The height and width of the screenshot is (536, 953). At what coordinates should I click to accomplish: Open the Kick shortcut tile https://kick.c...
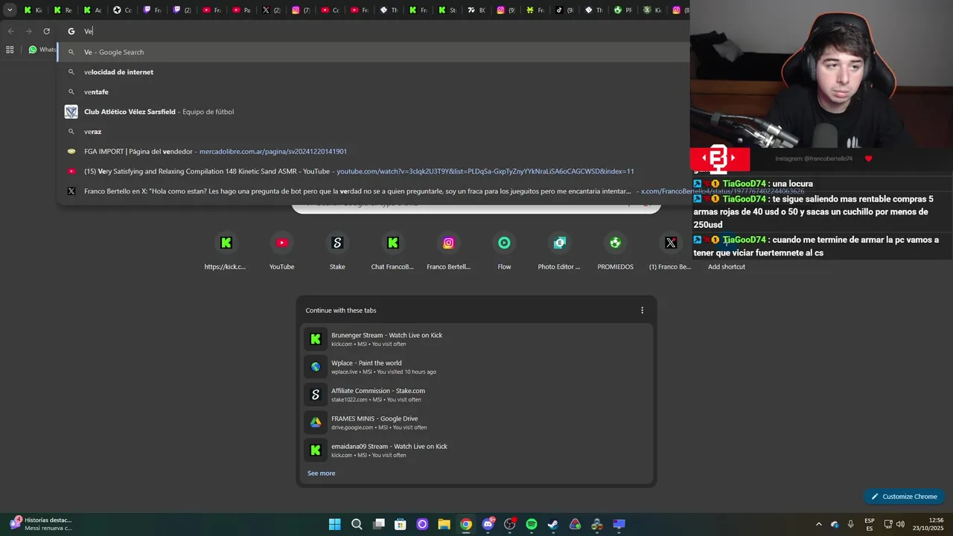(x=226, y=251)
